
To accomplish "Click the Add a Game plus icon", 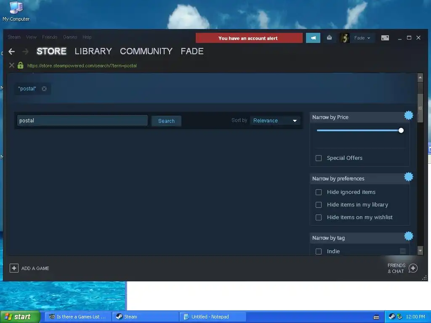I will coord(14,268).
